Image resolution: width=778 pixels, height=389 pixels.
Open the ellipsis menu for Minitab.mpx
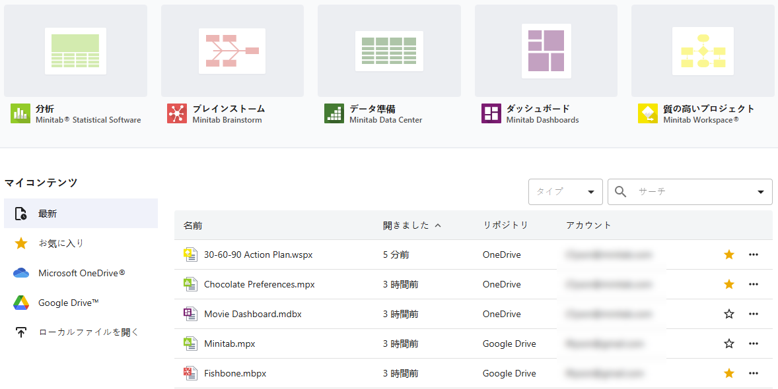tap(754, 344)
